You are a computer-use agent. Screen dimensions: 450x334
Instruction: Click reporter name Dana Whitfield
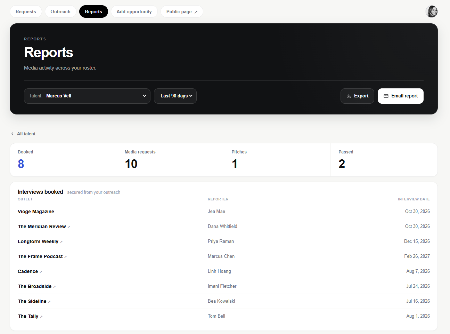pos(222,226)
